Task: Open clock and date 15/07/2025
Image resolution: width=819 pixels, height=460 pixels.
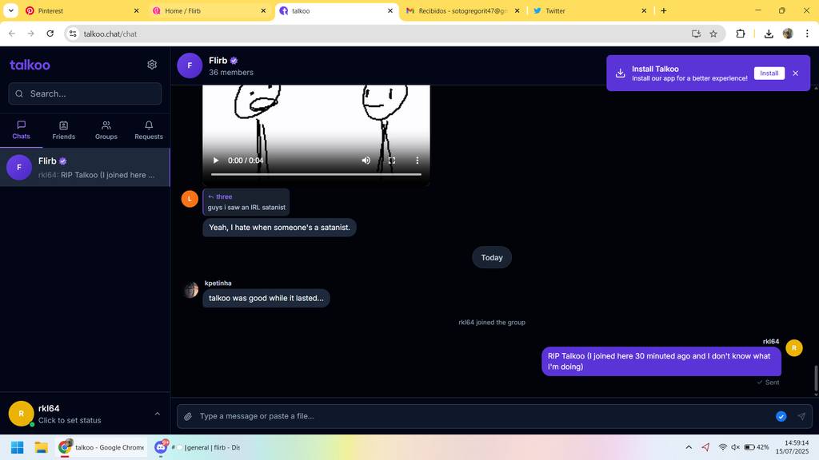Action: coord(792,447)
